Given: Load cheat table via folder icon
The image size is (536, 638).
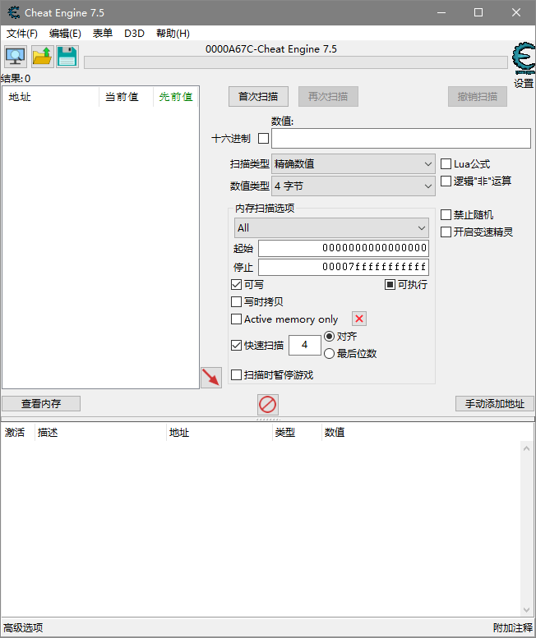Looking at the screenshot, I should [43, 57].
